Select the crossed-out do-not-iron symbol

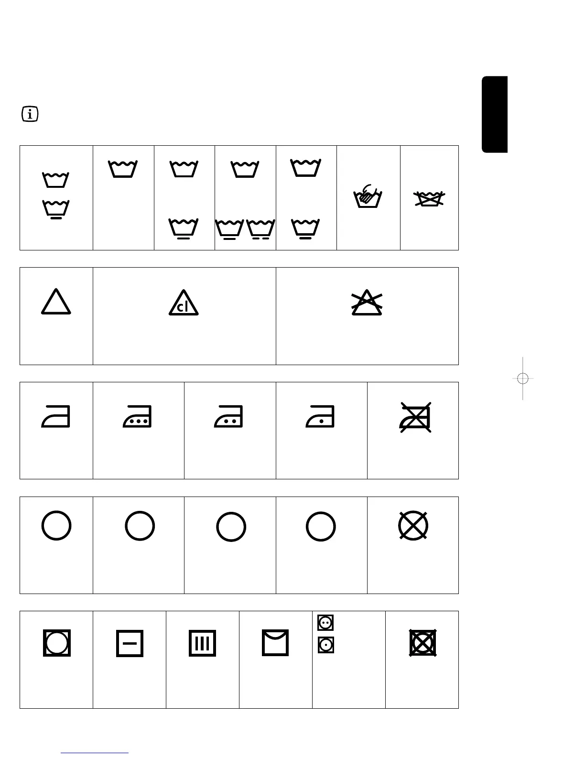416,417
